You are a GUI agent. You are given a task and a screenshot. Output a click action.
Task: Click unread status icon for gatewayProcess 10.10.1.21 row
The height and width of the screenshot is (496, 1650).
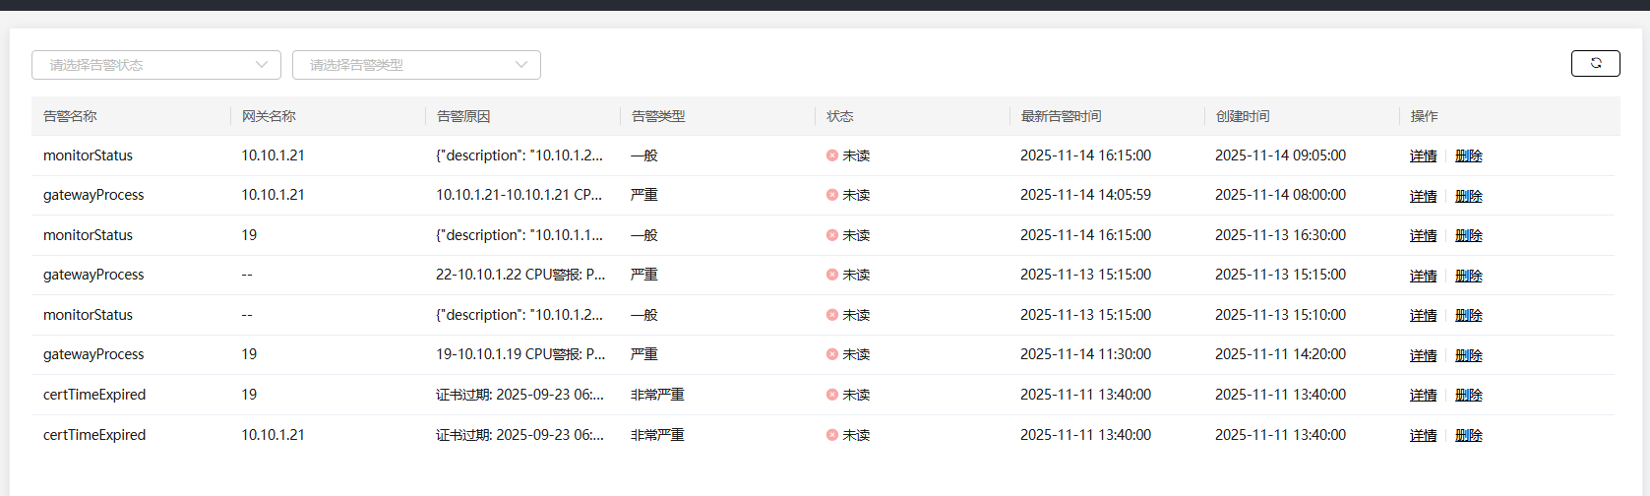click(x=832, y=195)
